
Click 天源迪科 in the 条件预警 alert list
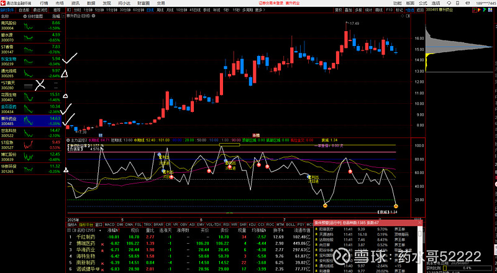coord(325,234)
